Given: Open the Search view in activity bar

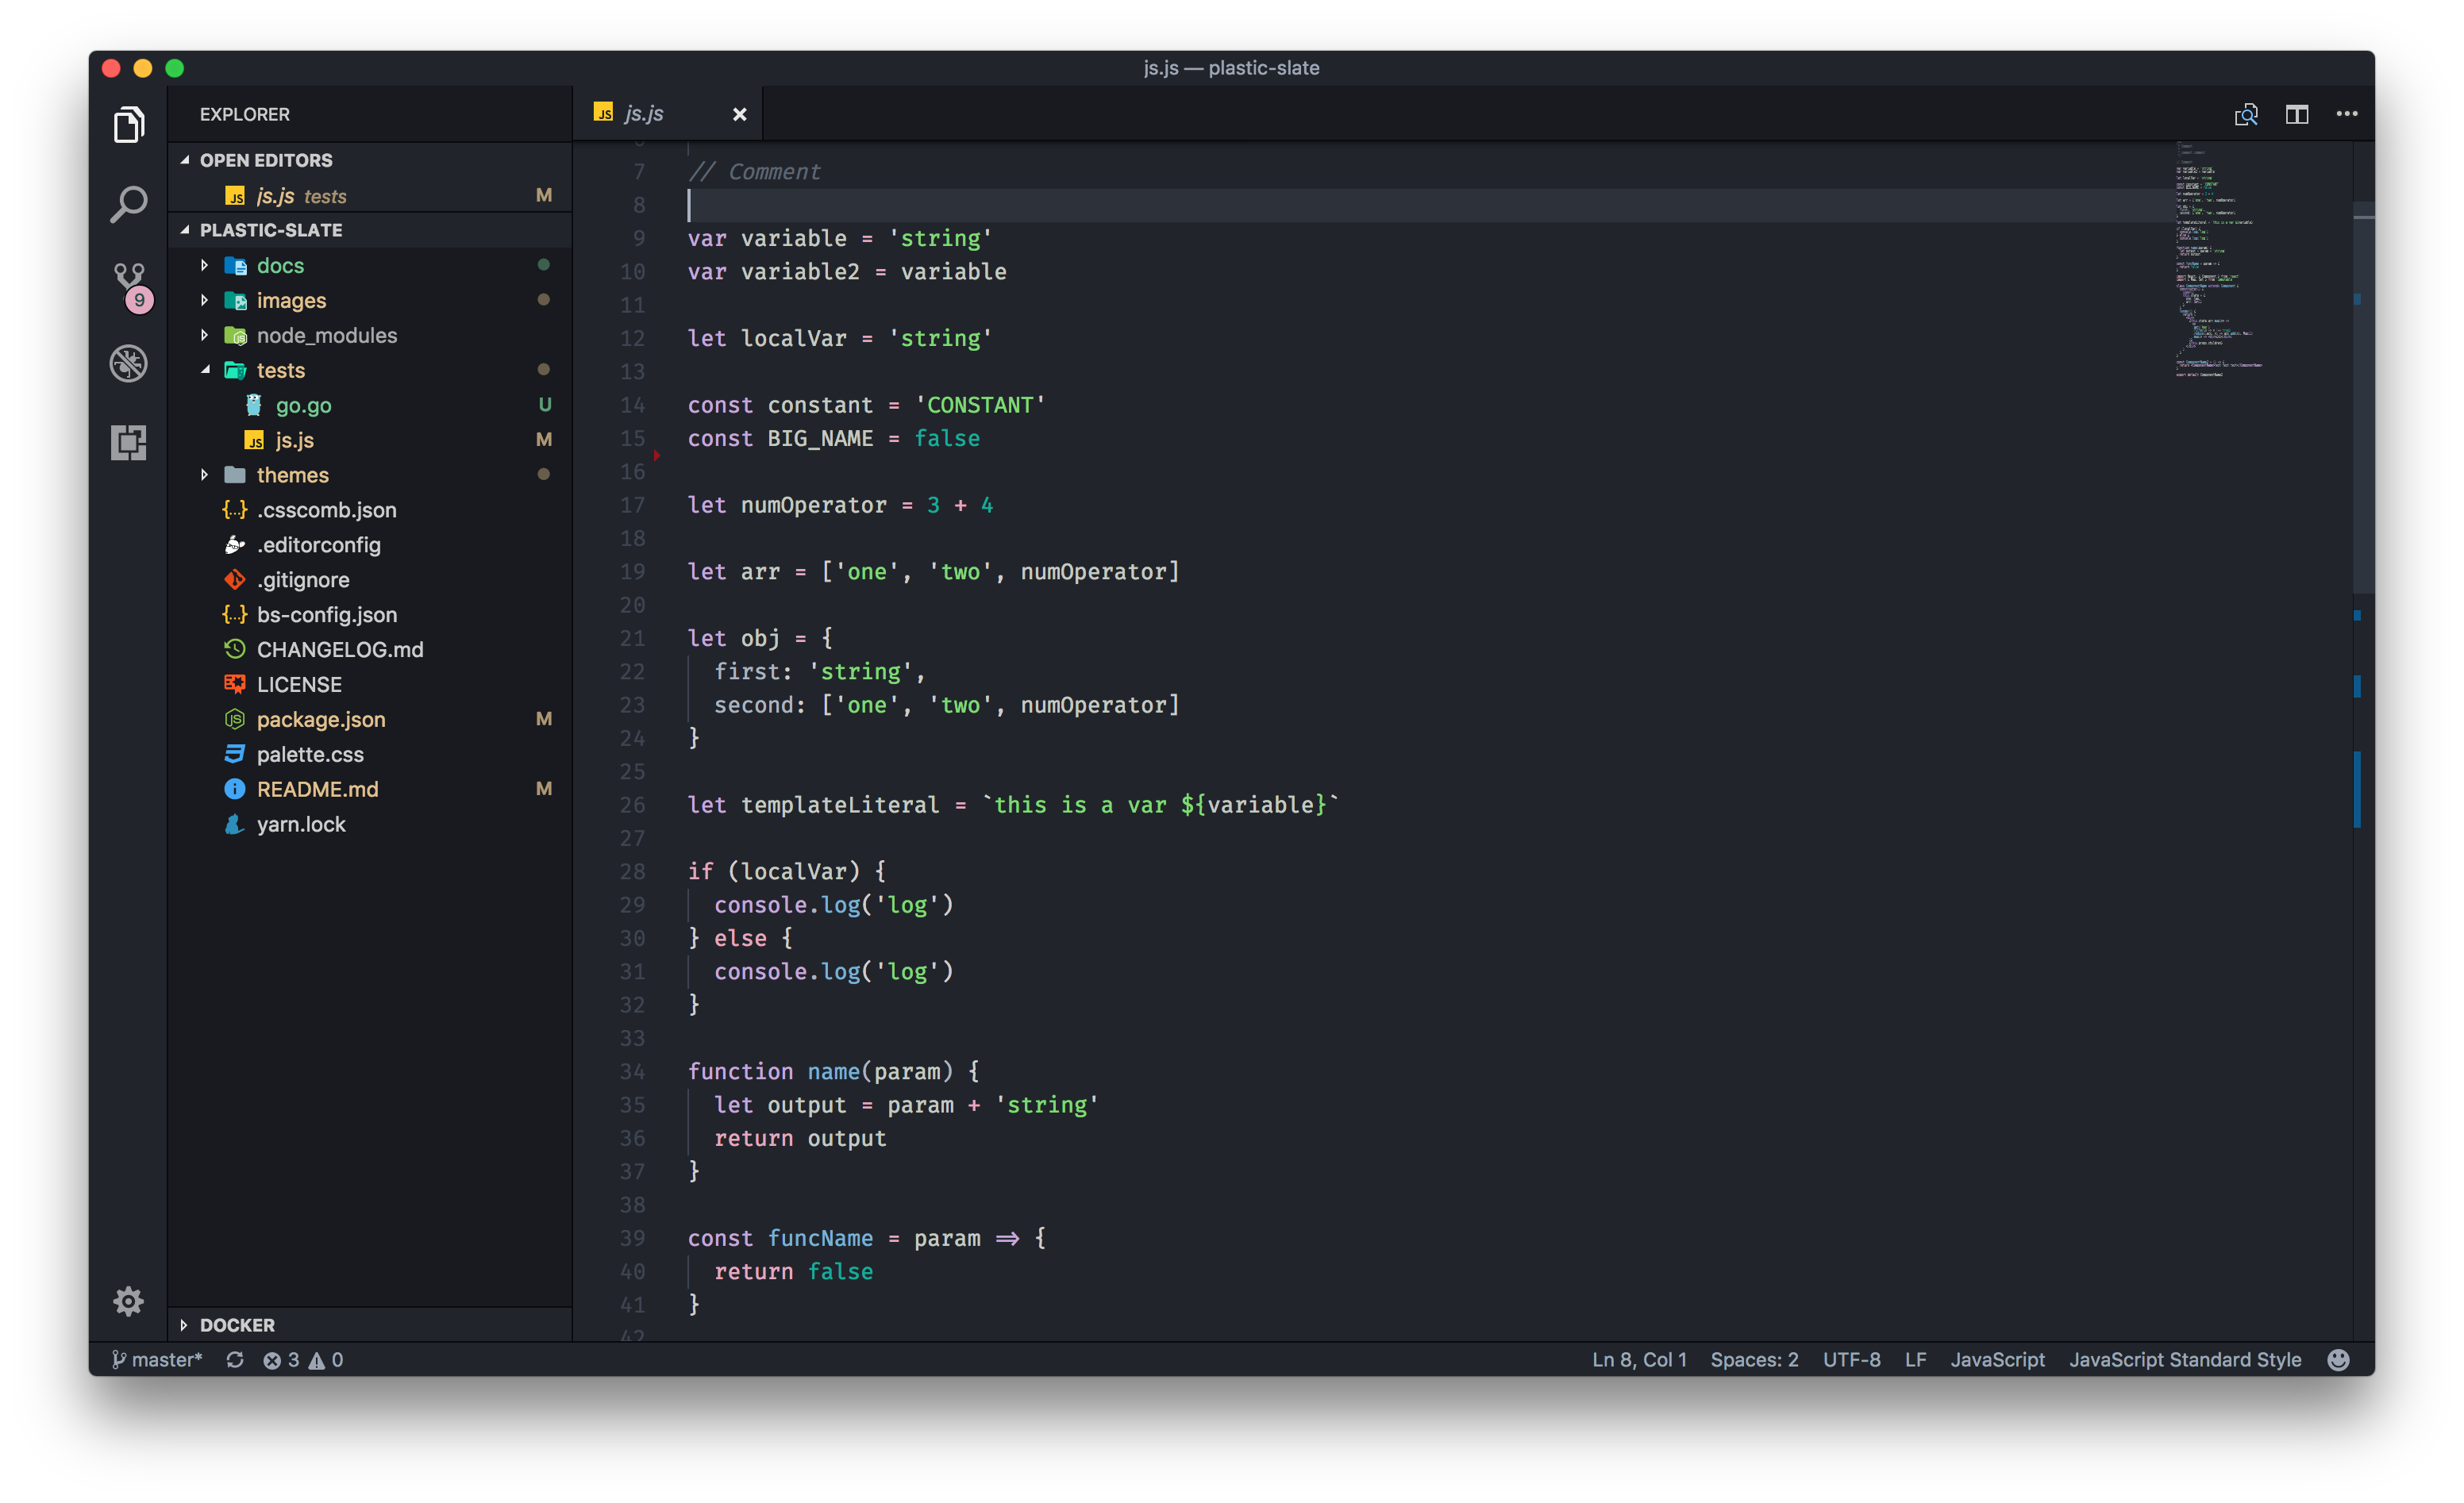Looking at the screenshot, I should click(x=128, y=204).
